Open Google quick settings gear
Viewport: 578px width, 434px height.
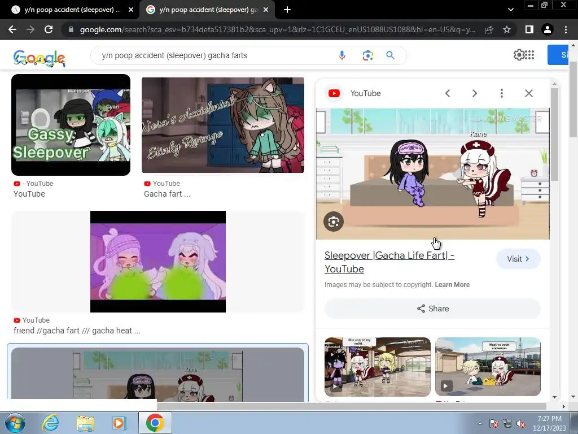[x=519, y=55]
